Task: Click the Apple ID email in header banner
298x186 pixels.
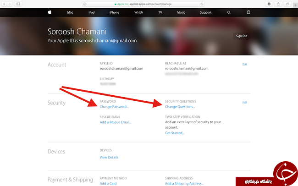Action: (108, 41)
